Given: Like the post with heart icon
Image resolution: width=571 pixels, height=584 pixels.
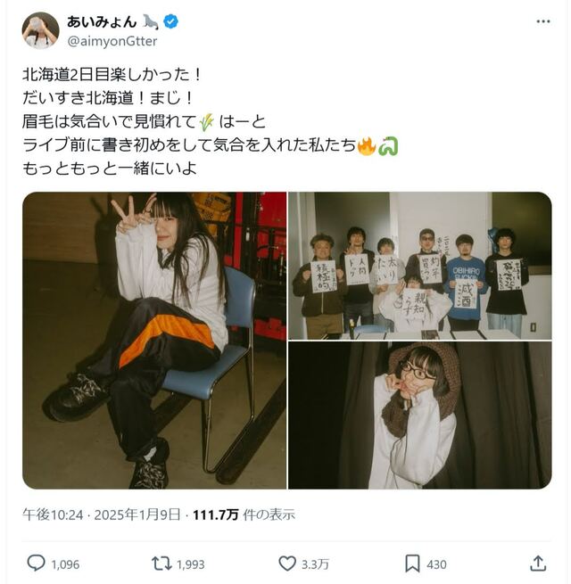Looking at the screenshot, I should click(287, 563).
